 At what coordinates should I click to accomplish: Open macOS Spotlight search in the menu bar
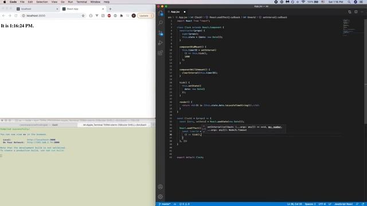(349, 2)
